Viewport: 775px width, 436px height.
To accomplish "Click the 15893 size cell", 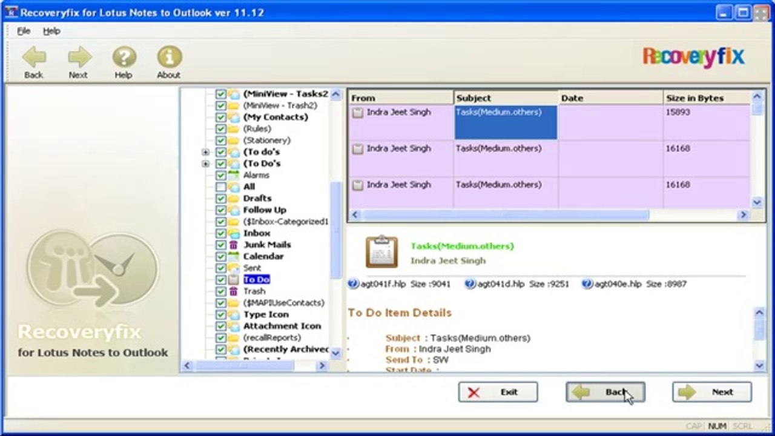I will pyautogui.click(x=707, y=122).
